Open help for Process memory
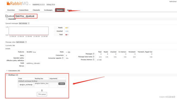 tap(94, 59)
